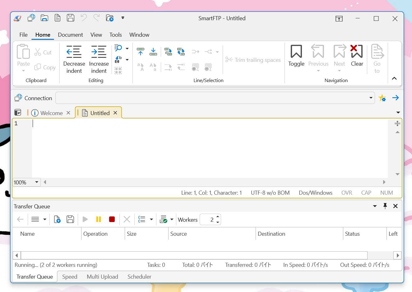Screen dimensions: 412x292
Task: Click the CAP status indicator
Action: 366,193
